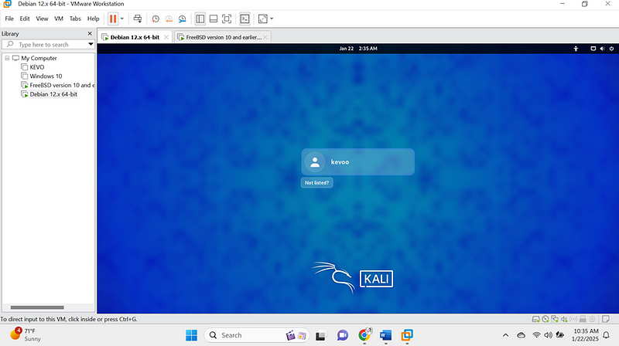
Task: Close the FreeBSD version 10 tab
Action: [x=265, y=37]
